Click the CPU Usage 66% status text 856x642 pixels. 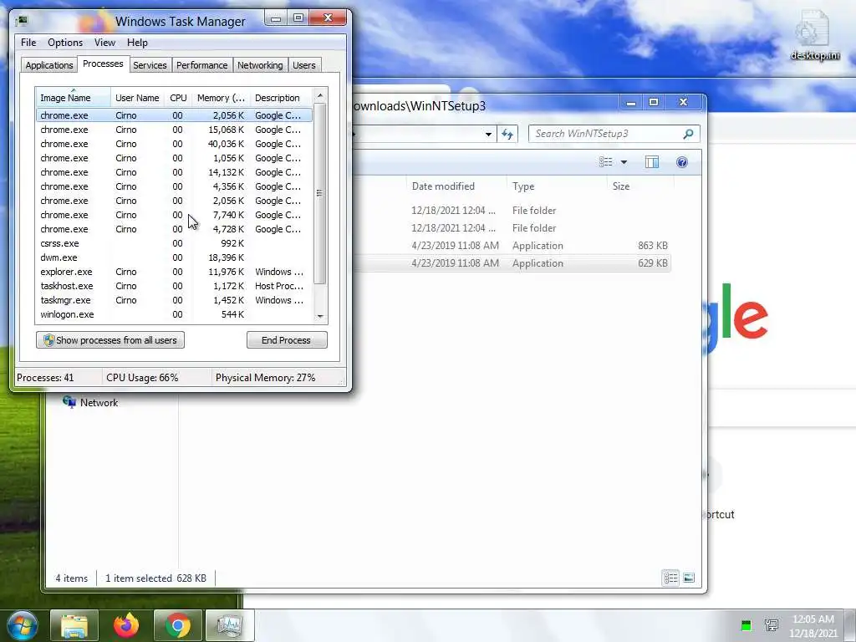coord(142,378)
